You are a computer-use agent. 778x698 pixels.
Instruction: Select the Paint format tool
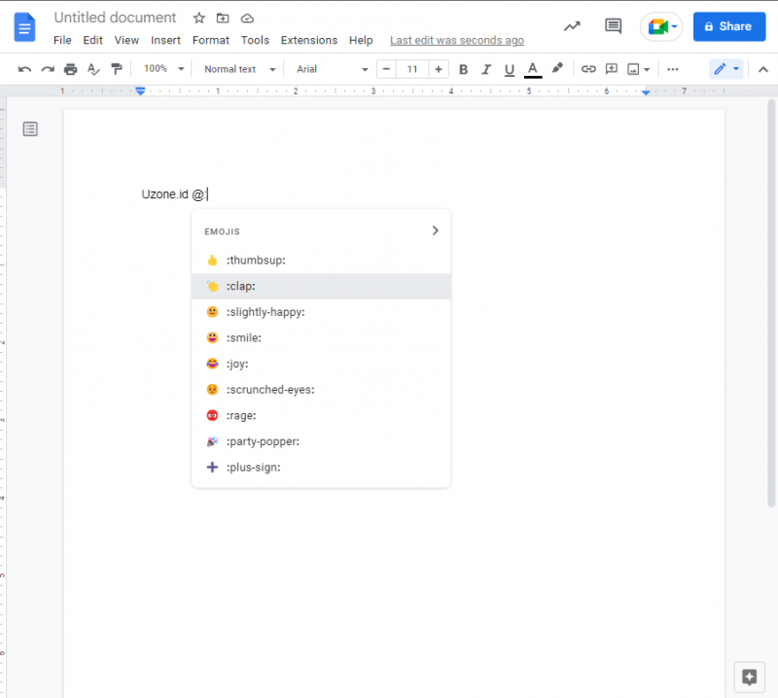(x=117, y=69)
